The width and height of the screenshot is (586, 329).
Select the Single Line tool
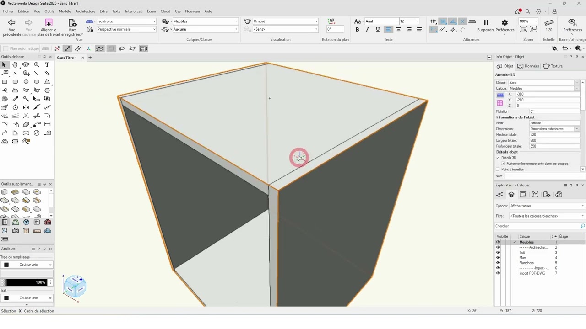37,73
